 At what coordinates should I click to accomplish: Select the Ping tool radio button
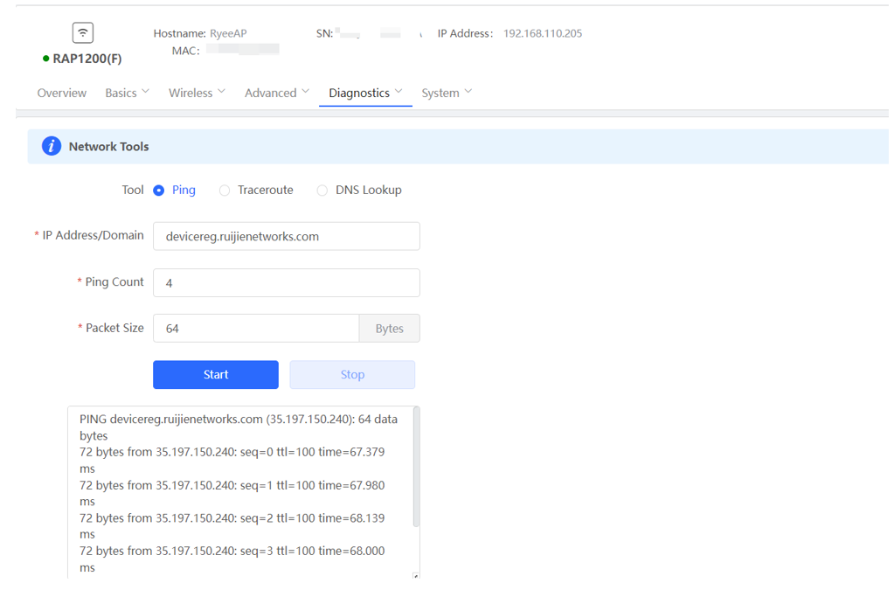point(159,190)
